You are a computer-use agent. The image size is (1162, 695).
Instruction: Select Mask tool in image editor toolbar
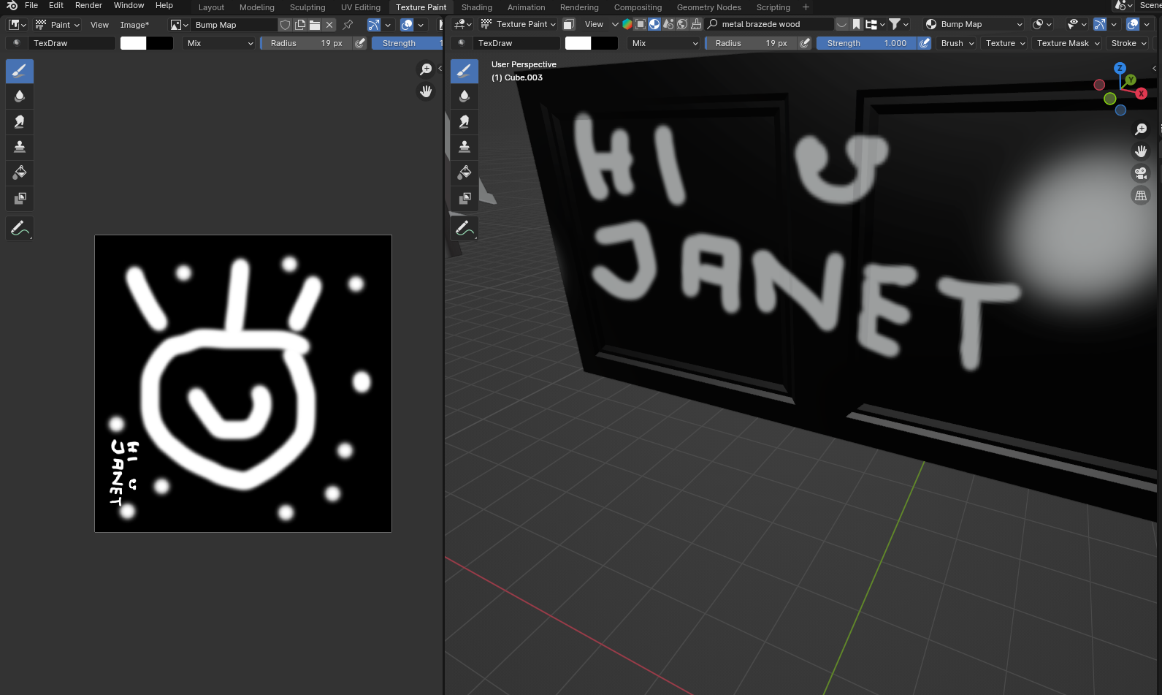(x=20, y=199)
